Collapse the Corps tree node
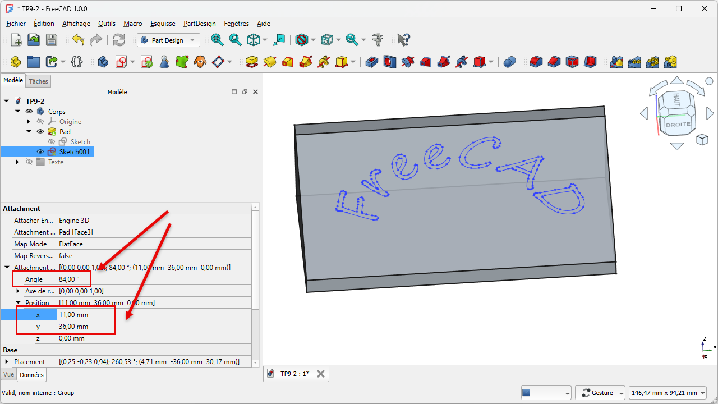 (18, 112)
